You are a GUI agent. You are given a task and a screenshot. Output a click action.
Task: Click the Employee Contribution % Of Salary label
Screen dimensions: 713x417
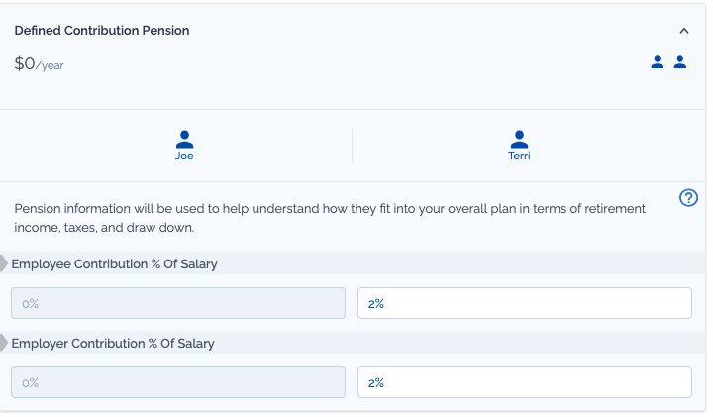click(x=114, y=264)
